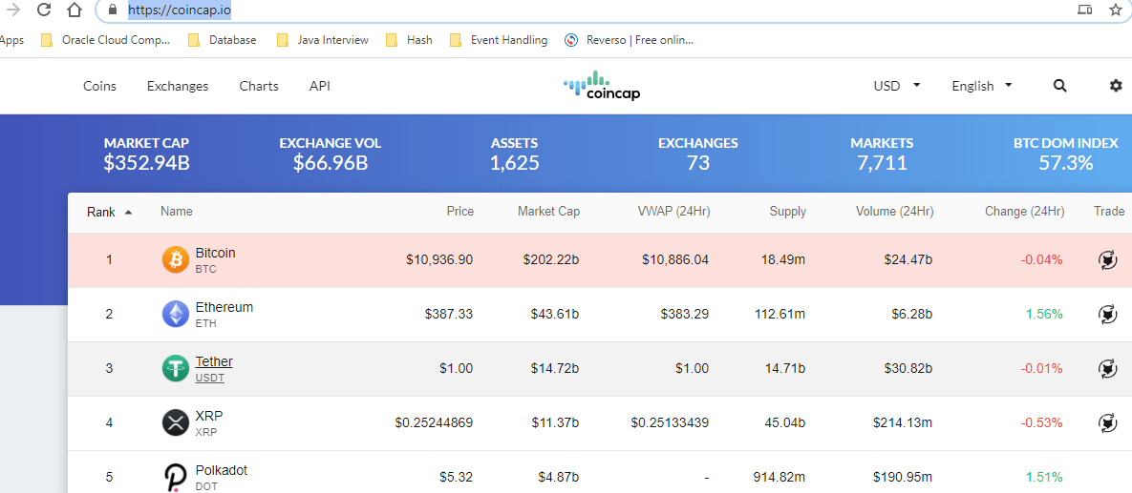Click the Polkadot coin logo icon
Image resolution: width=1132 pixels, height=493 pixels.
(176, 477)
